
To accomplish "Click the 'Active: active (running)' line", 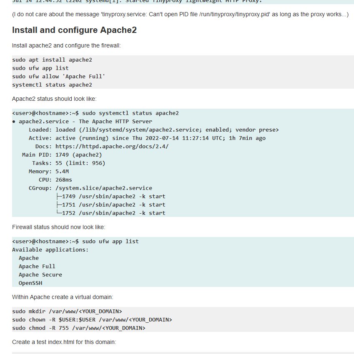I will (147, 138).
